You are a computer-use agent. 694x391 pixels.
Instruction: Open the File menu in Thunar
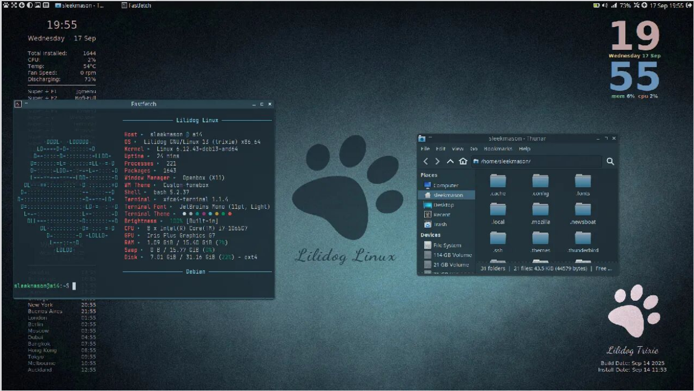(425, 148)
